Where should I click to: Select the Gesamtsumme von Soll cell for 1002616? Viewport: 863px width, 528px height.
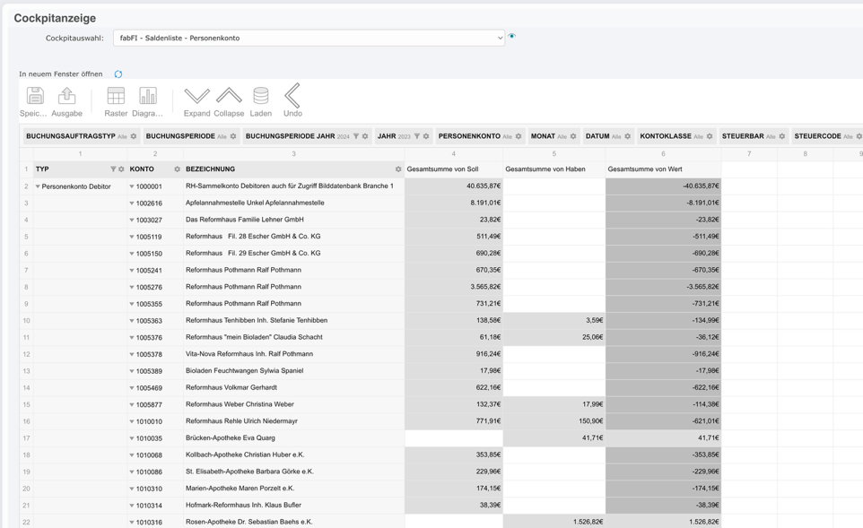pos(453,203)
